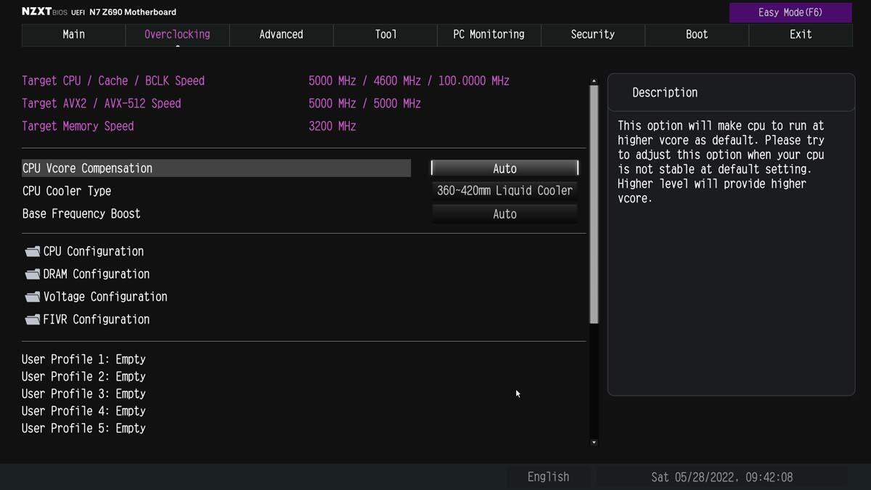Open the DRAM Configuration folder icon

click(32, 274)
